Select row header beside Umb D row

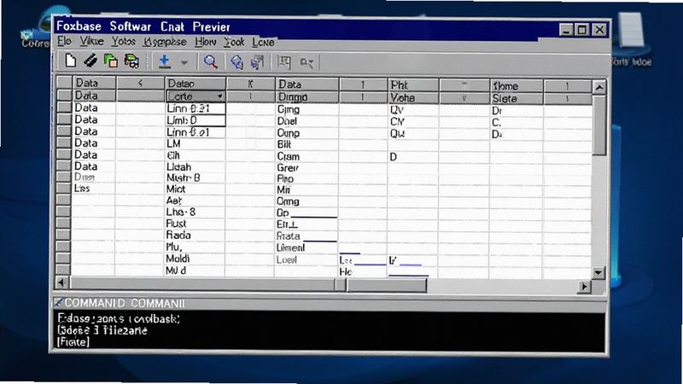[65, 119]
